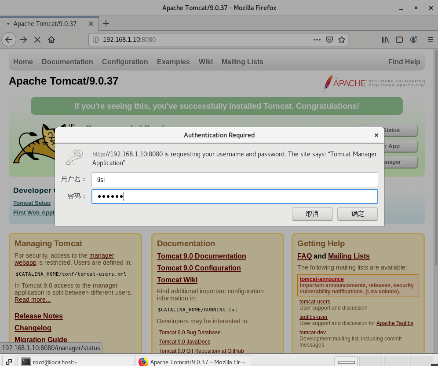Go forward with the forward arrow

23,40
